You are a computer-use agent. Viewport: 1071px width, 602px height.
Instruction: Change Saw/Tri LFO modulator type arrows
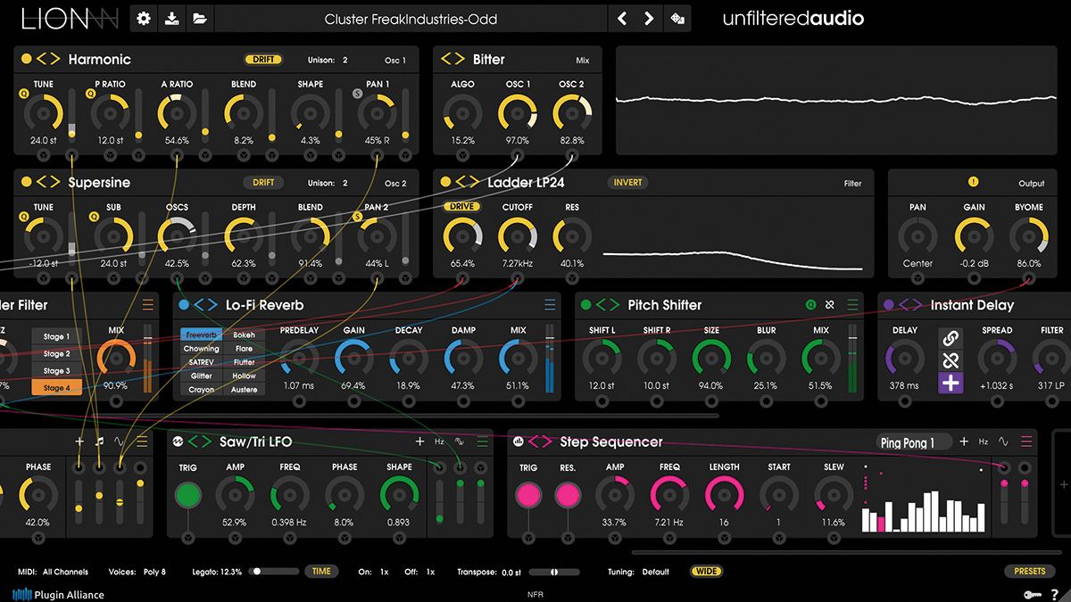point(199,441)
